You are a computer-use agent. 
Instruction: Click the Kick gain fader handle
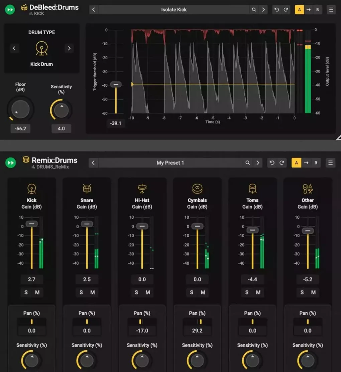point(32,224)
